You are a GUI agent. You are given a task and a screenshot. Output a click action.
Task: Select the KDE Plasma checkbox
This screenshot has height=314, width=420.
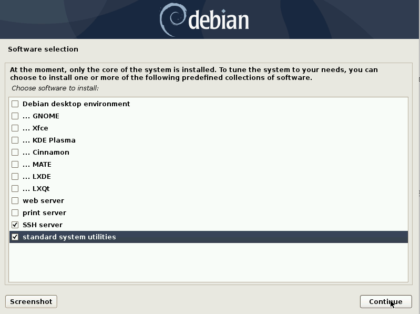[15, 140]
